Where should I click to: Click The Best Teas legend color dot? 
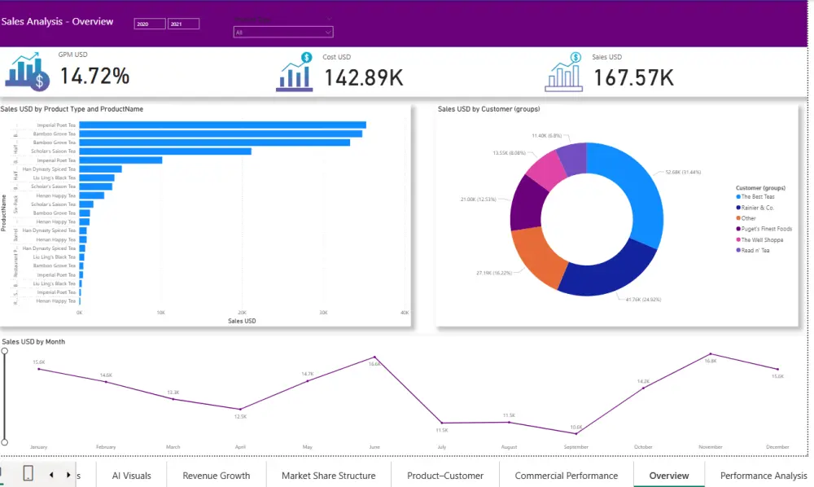point(738,197)
